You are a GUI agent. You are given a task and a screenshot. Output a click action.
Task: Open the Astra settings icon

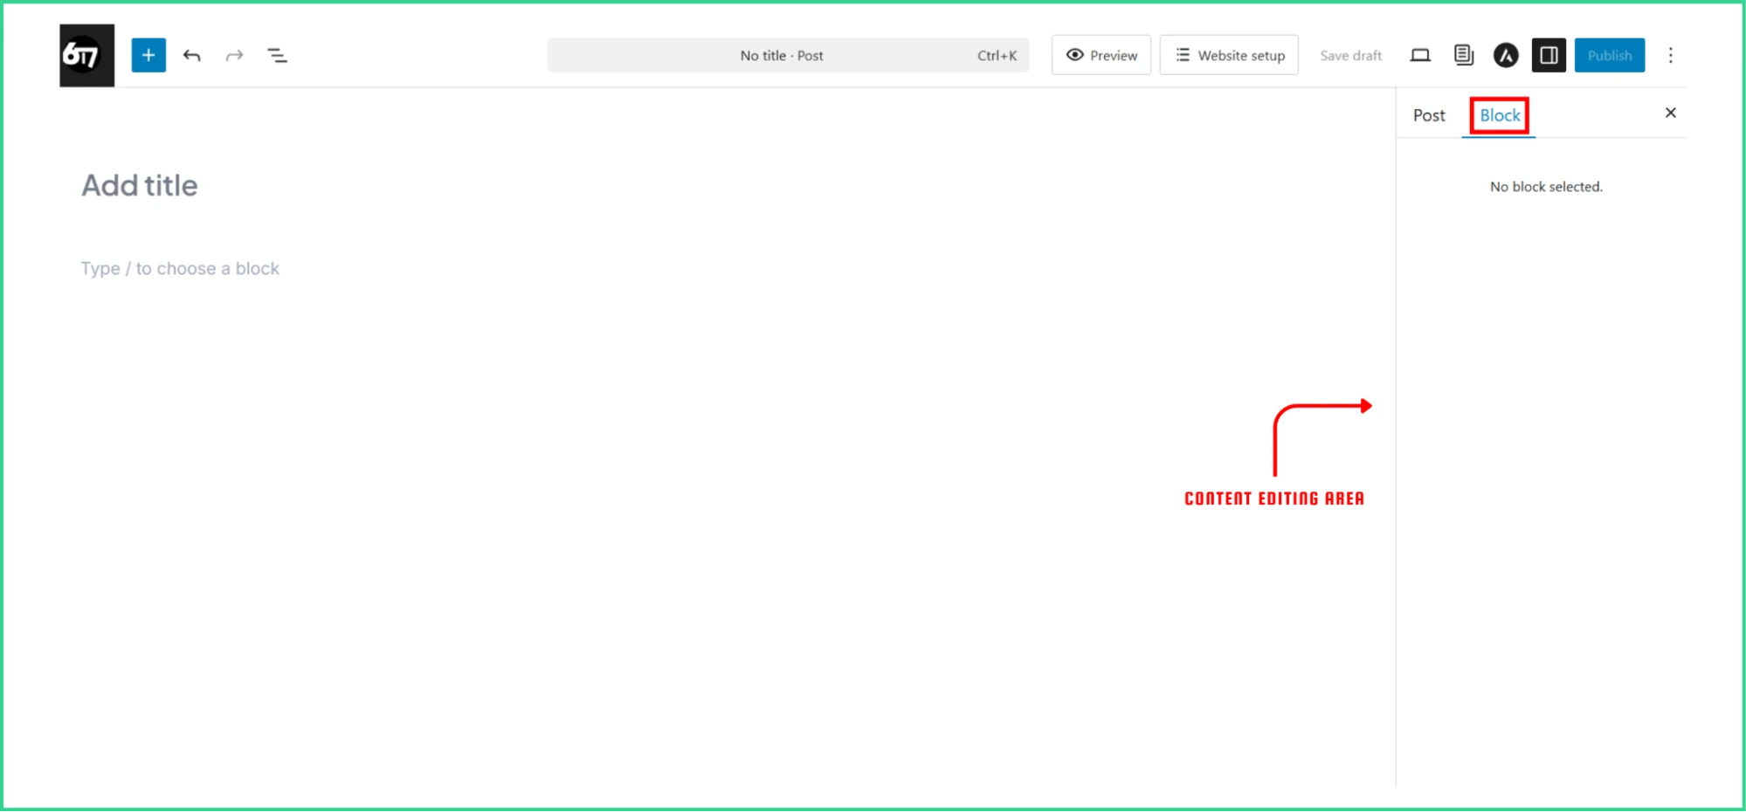pyautogui.click(x=1506, y=56)
